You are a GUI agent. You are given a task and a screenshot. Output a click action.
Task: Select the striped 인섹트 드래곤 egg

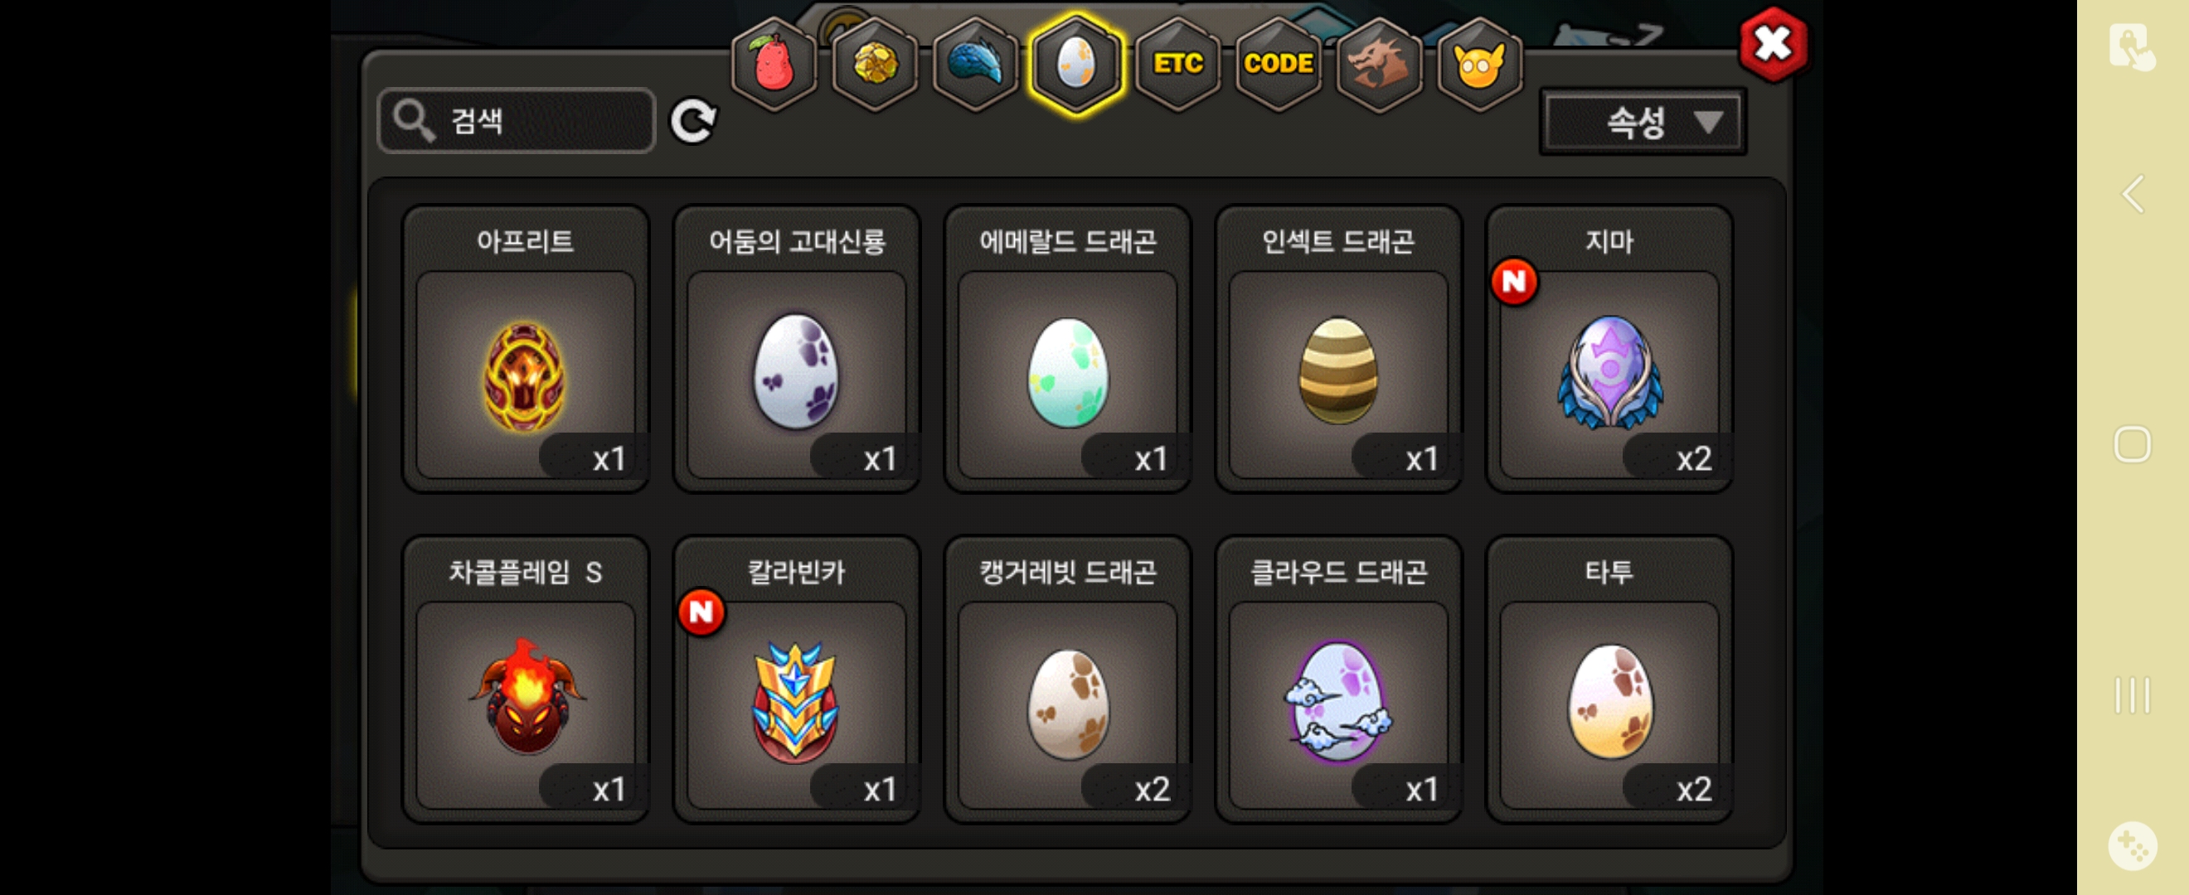click(1338, 348)
